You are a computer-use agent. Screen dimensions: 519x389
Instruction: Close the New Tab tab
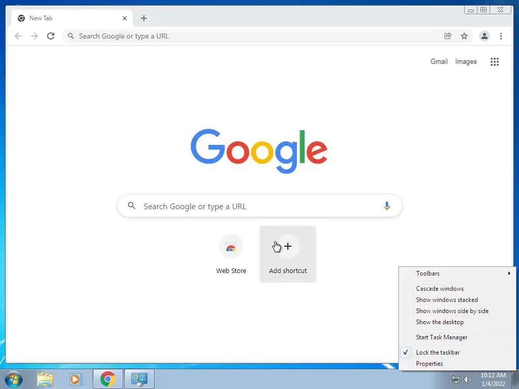(x=125, y=18)
